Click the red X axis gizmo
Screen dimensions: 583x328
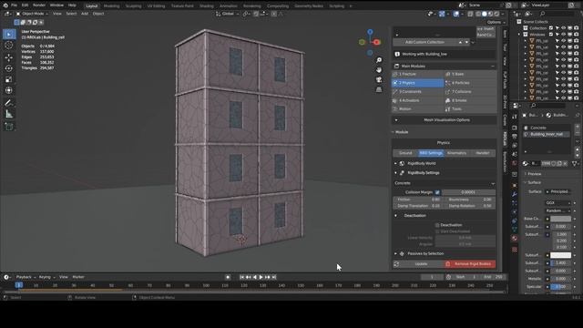tap(377, 43)
